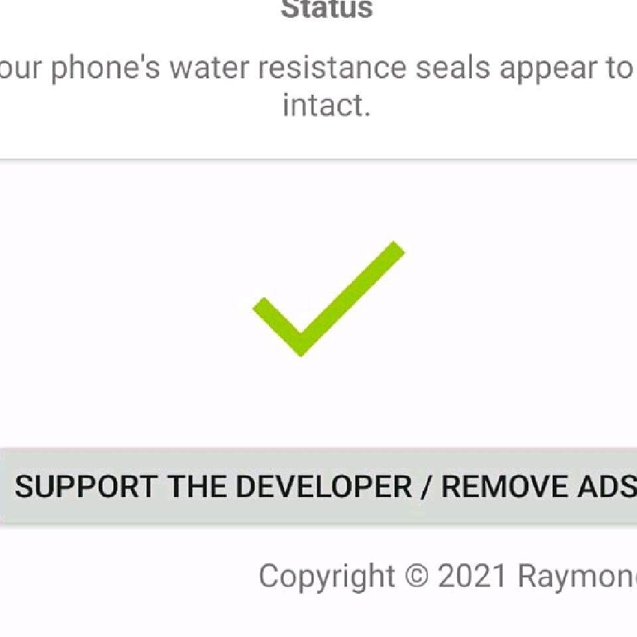637x637 pixels.
Task: Click the green checkmark icon
Action: click(x=326, y=300)
